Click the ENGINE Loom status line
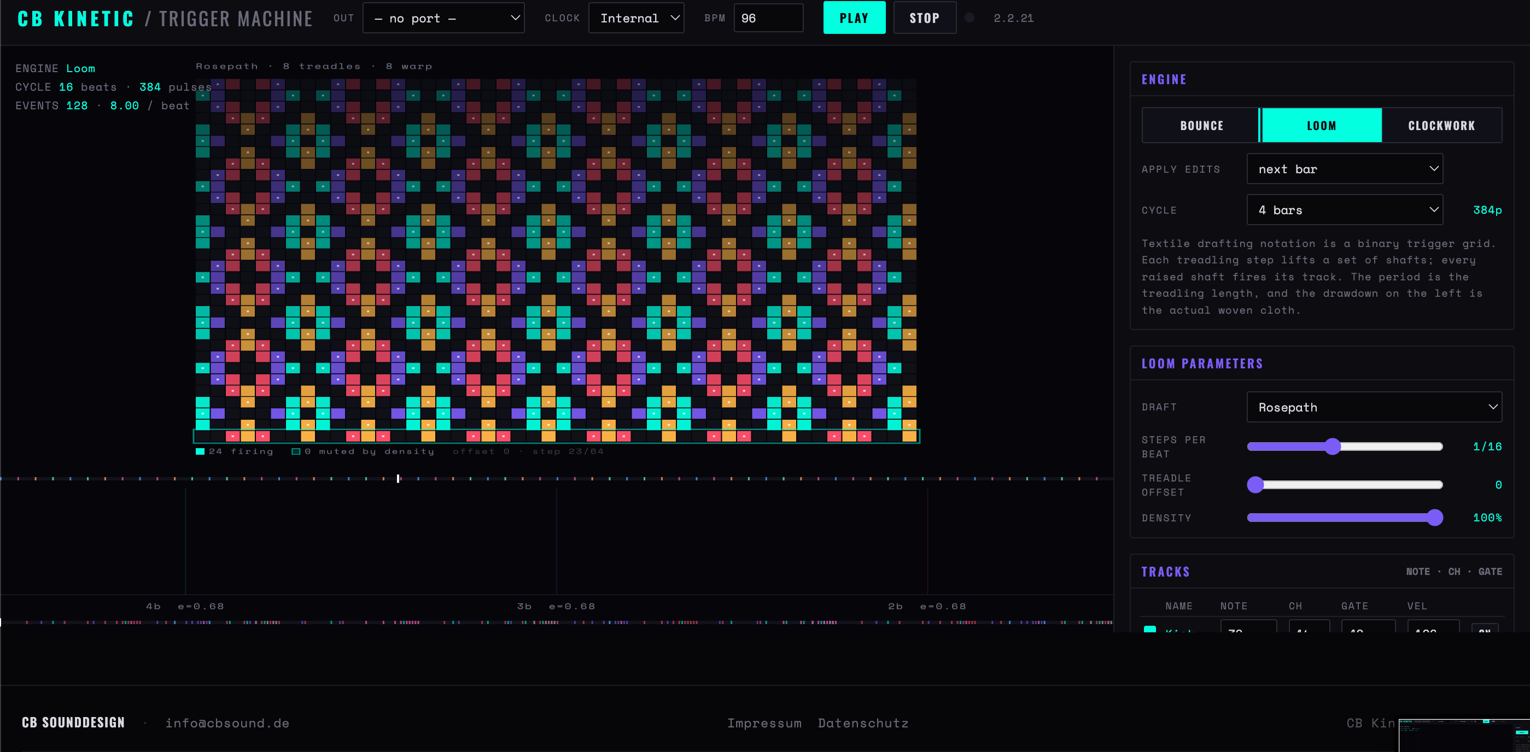1530x752 pixels. pyautogui.click(x=55, y=68)
